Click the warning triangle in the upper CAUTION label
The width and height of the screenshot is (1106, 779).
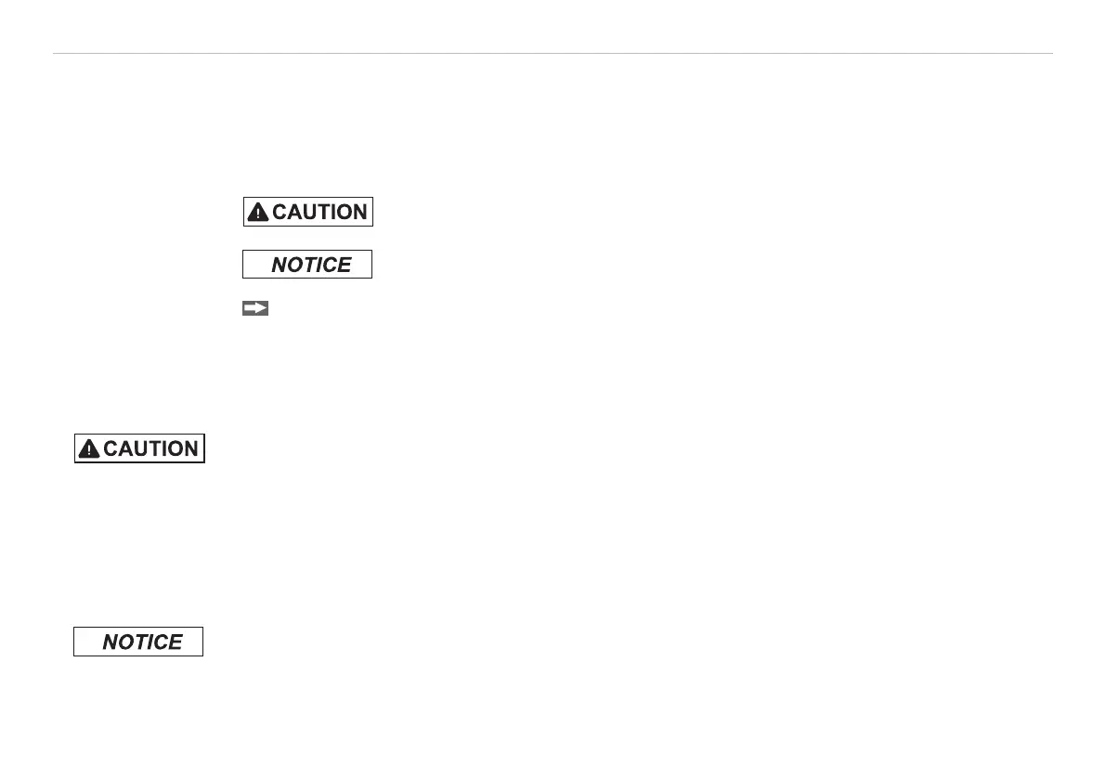(x=258, y=213)
